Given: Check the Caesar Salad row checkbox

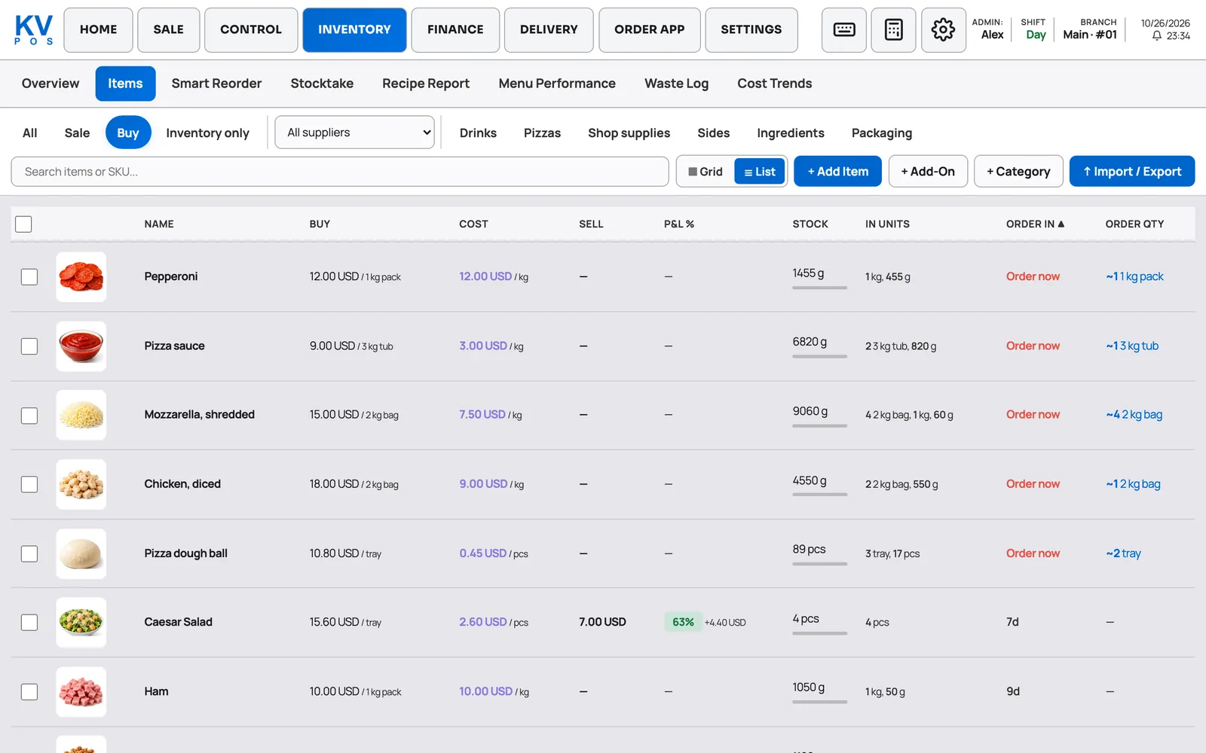Looking at the screenshot, I should coord(29,622).
